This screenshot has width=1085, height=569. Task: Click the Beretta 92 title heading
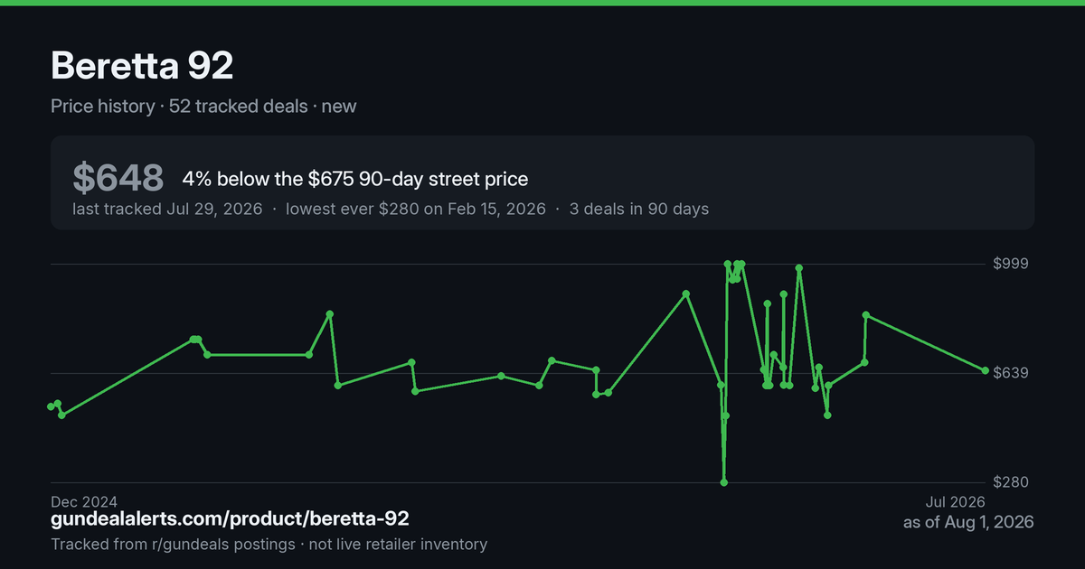142,67
